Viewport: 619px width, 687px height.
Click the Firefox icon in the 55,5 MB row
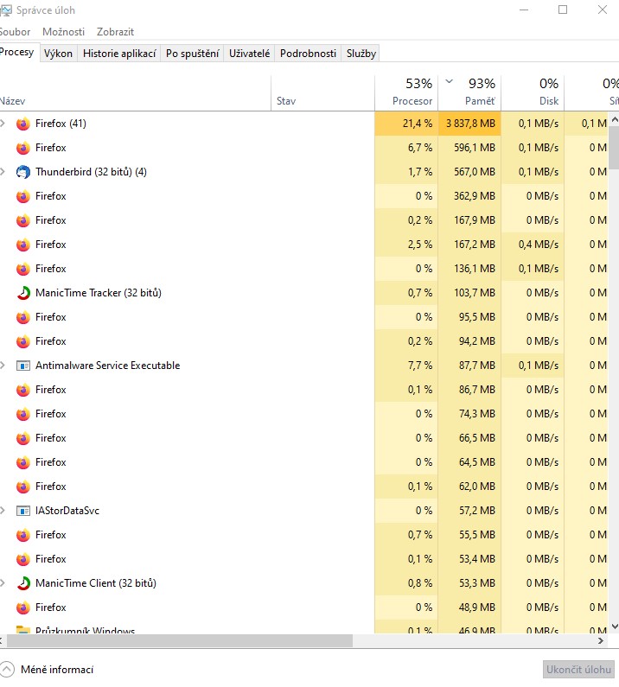pos(23,535)
